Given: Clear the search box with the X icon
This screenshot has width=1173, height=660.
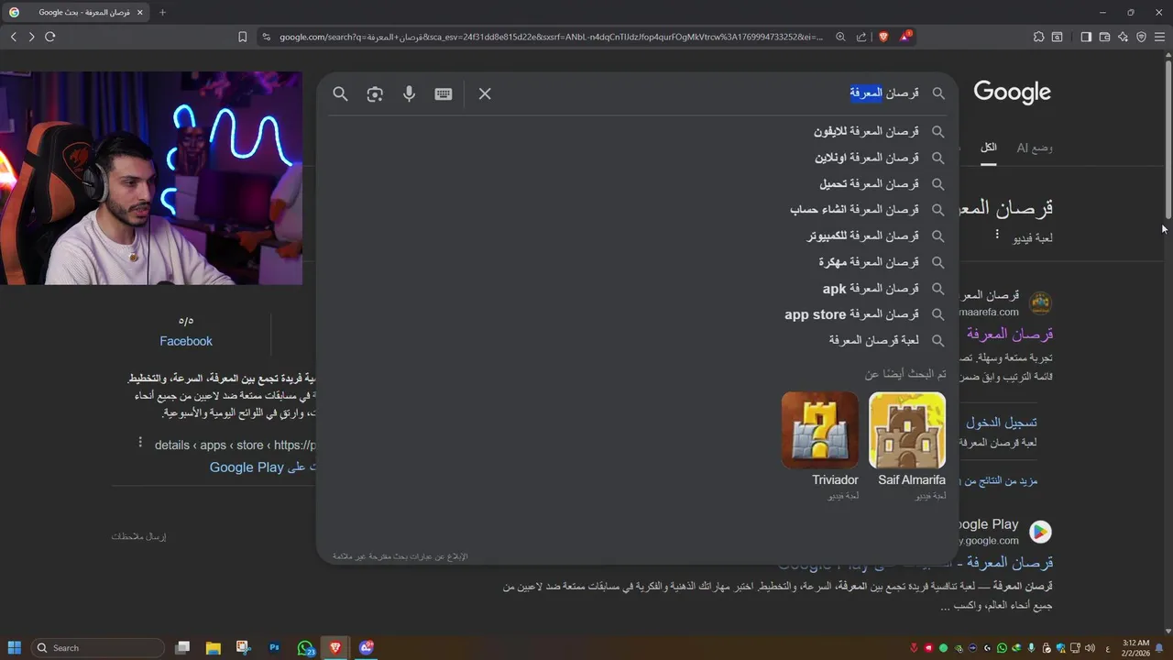Looking at the screenshot, I should coord(485,93).
